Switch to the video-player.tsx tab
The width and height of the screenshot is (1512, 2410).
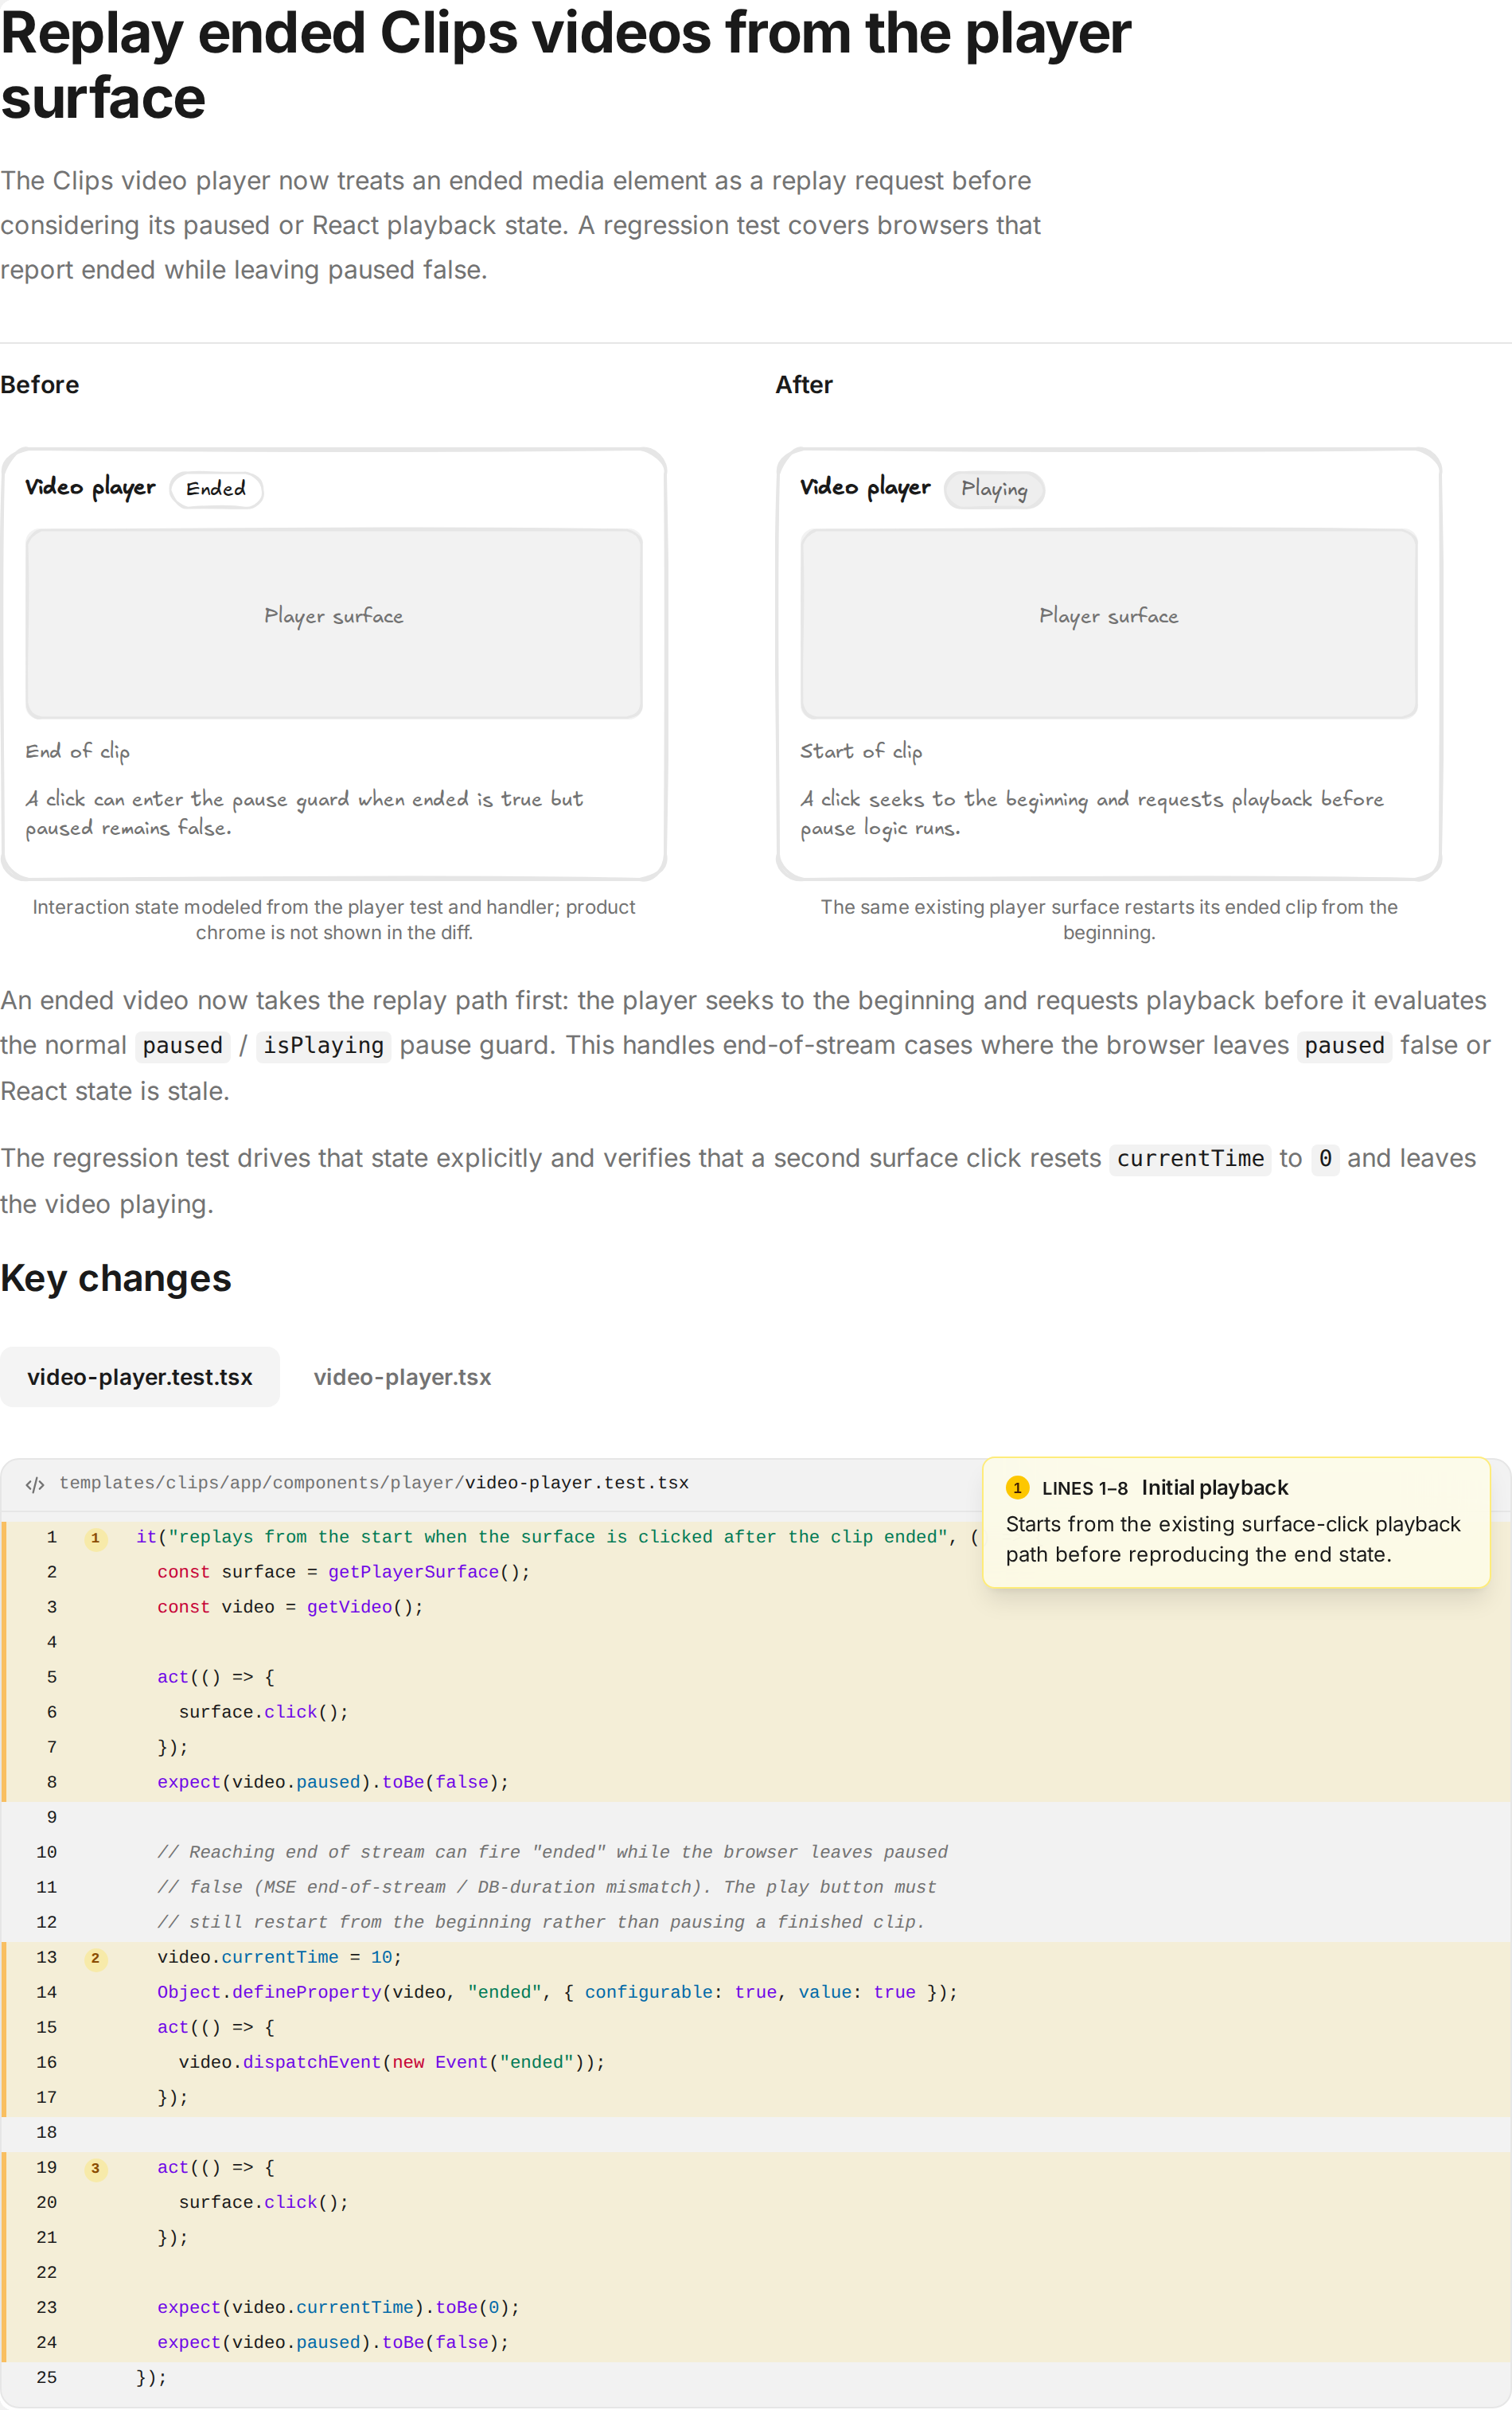point(402,1377)
